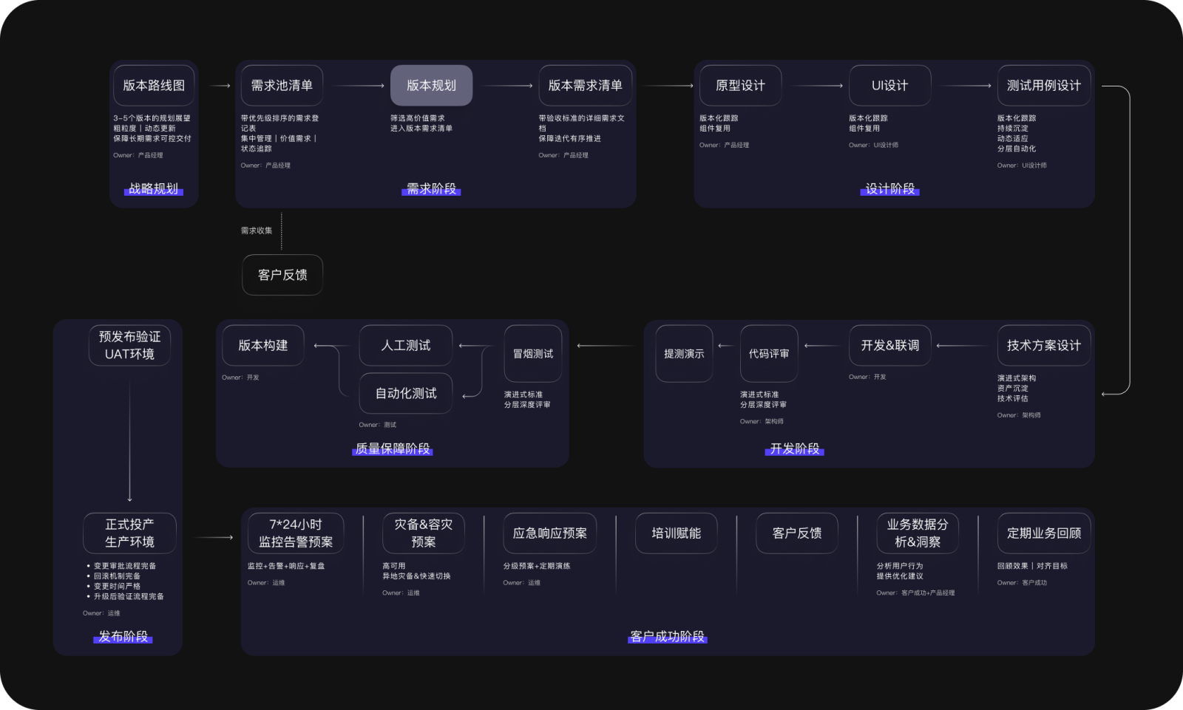
Task: Click the 冒烟测试 node
Action: coord(532,354)
